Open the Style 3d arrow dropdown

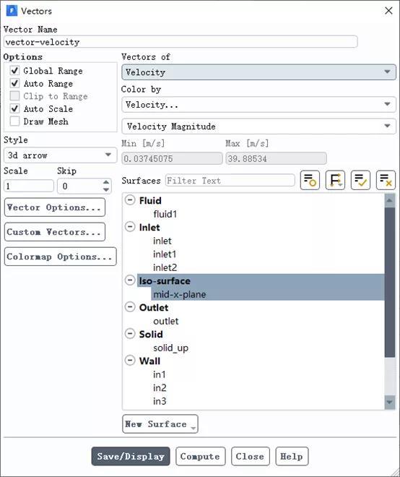(60, 155)
